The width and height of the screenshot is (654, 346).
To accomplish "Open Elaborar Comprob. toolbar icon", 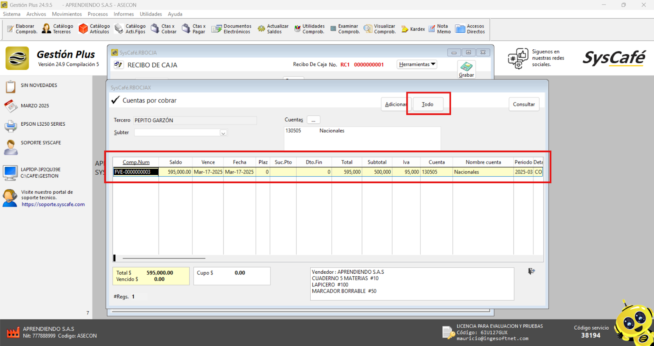I will (x=22, y=29).
